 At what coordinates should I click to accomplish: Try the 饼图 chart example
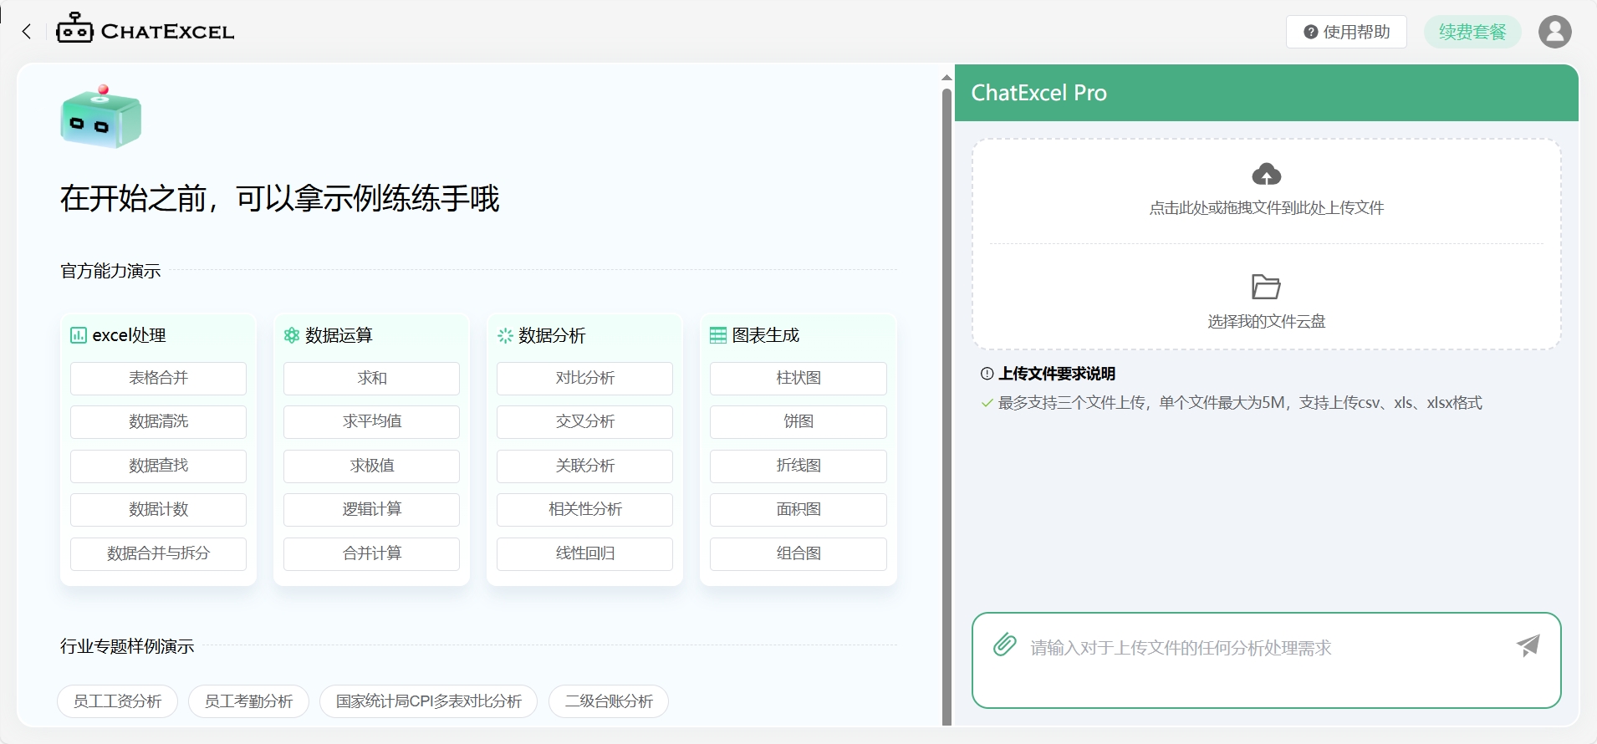click(798, 421)
